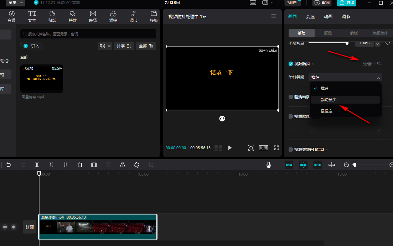Uncheck the 视频防抖 stabilization checkbox
This screenshot has height=246, width=393.
click(x=291, y=64)
